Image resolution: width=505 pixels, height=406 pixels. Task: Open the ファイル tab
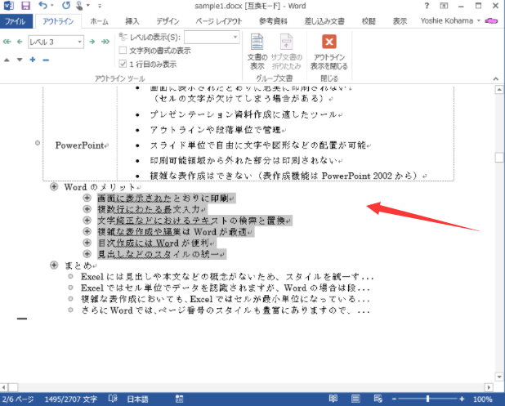click(16, 21)
